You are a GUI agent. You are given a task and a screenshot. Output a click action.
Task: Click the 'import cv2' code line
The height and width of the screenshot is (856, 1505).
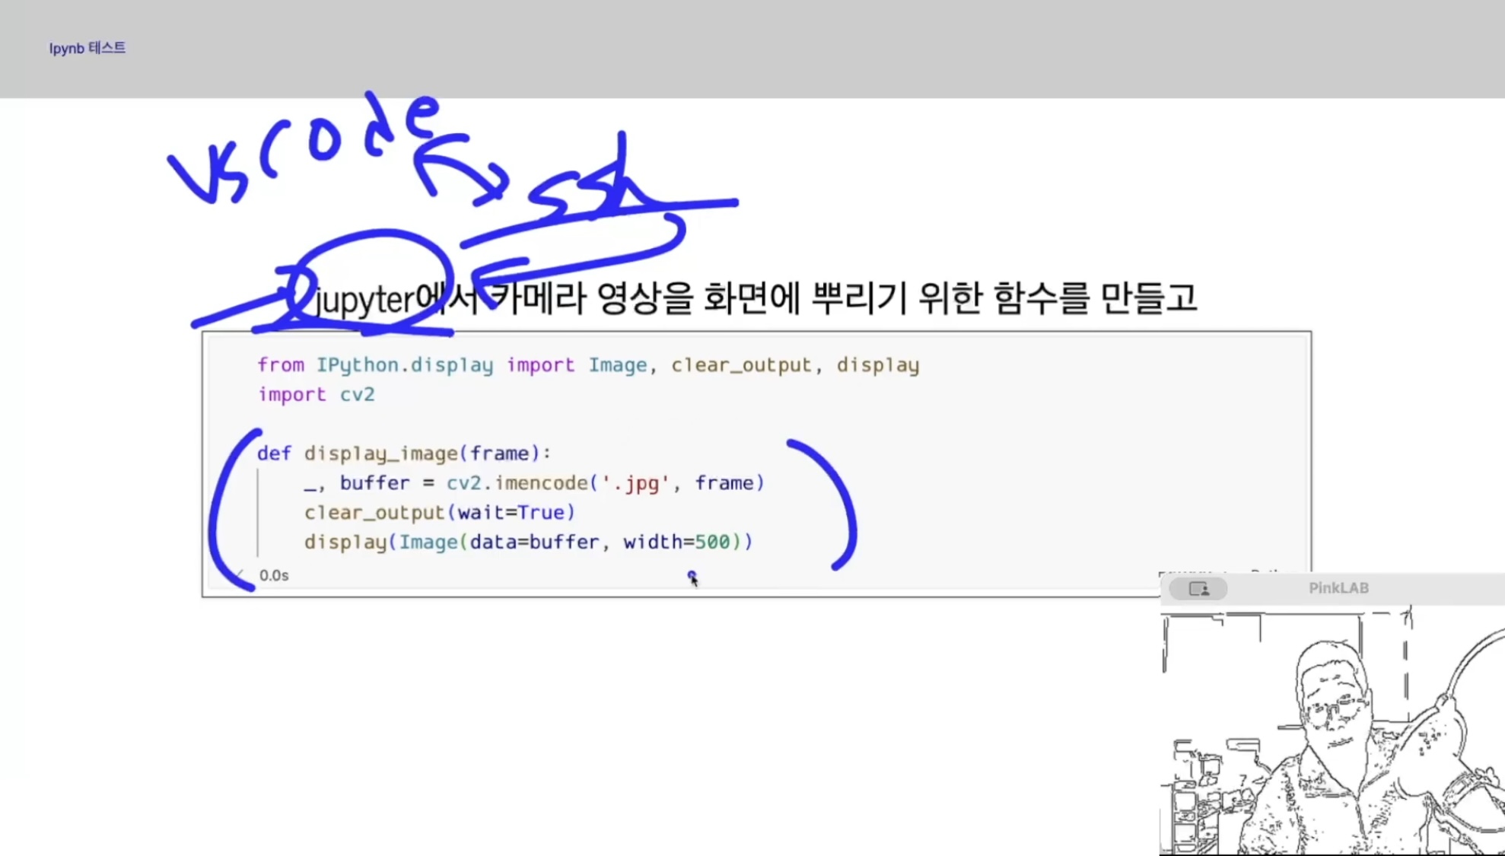pyautogui.click(x=316, y=394)
